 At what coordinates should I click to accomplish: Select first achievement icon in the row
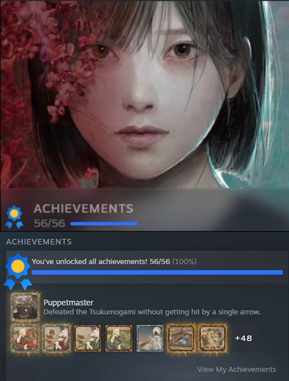coord(25,338)
